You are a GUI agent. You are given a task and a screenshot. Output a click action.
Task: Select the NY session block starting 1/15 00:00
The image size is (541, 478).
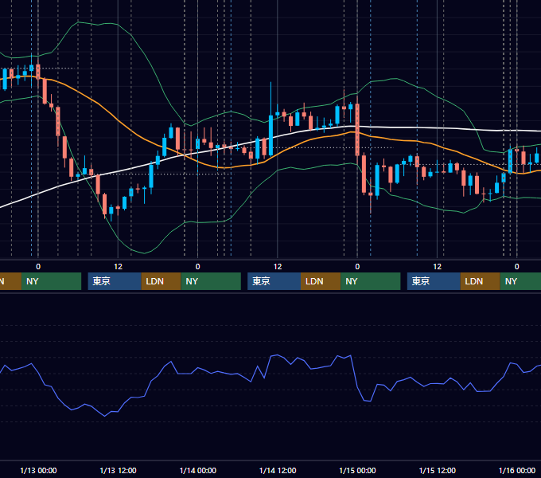click(x=371, y=281)
